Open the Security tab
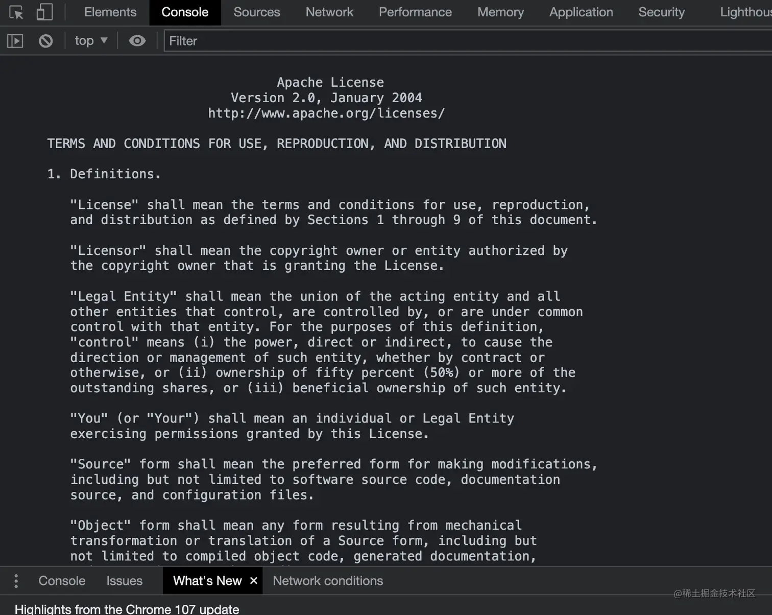The height and width of the screenshot is (615, 772). point(662,12)
